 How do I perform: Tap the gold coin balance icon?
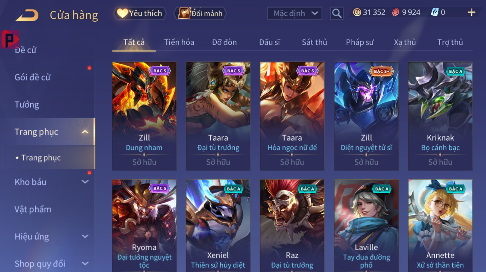point(357,12)
